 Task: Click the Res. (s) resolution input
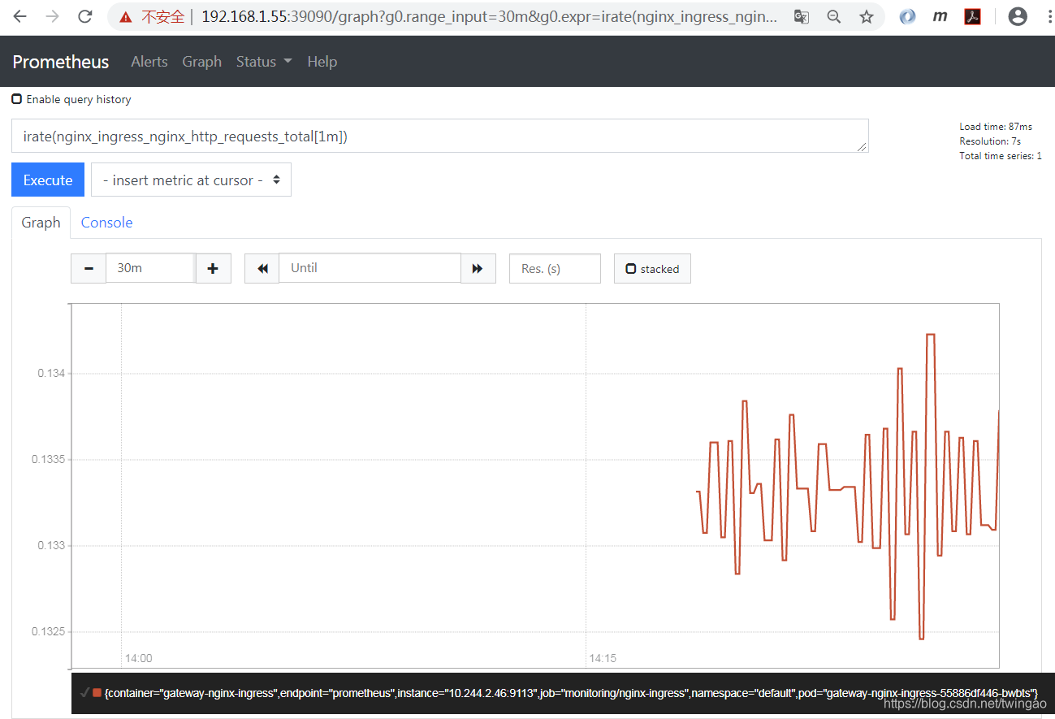coord(555,269)
